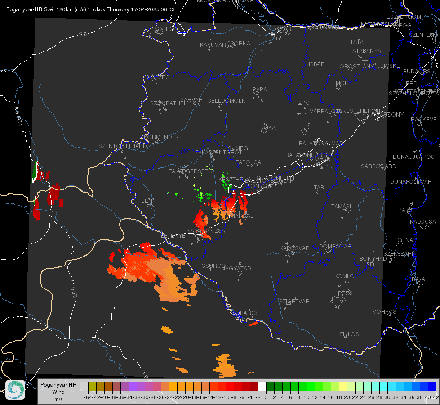440x405 pixels.
Task: Click the TATA town label
Action: [x=357, y=41]
